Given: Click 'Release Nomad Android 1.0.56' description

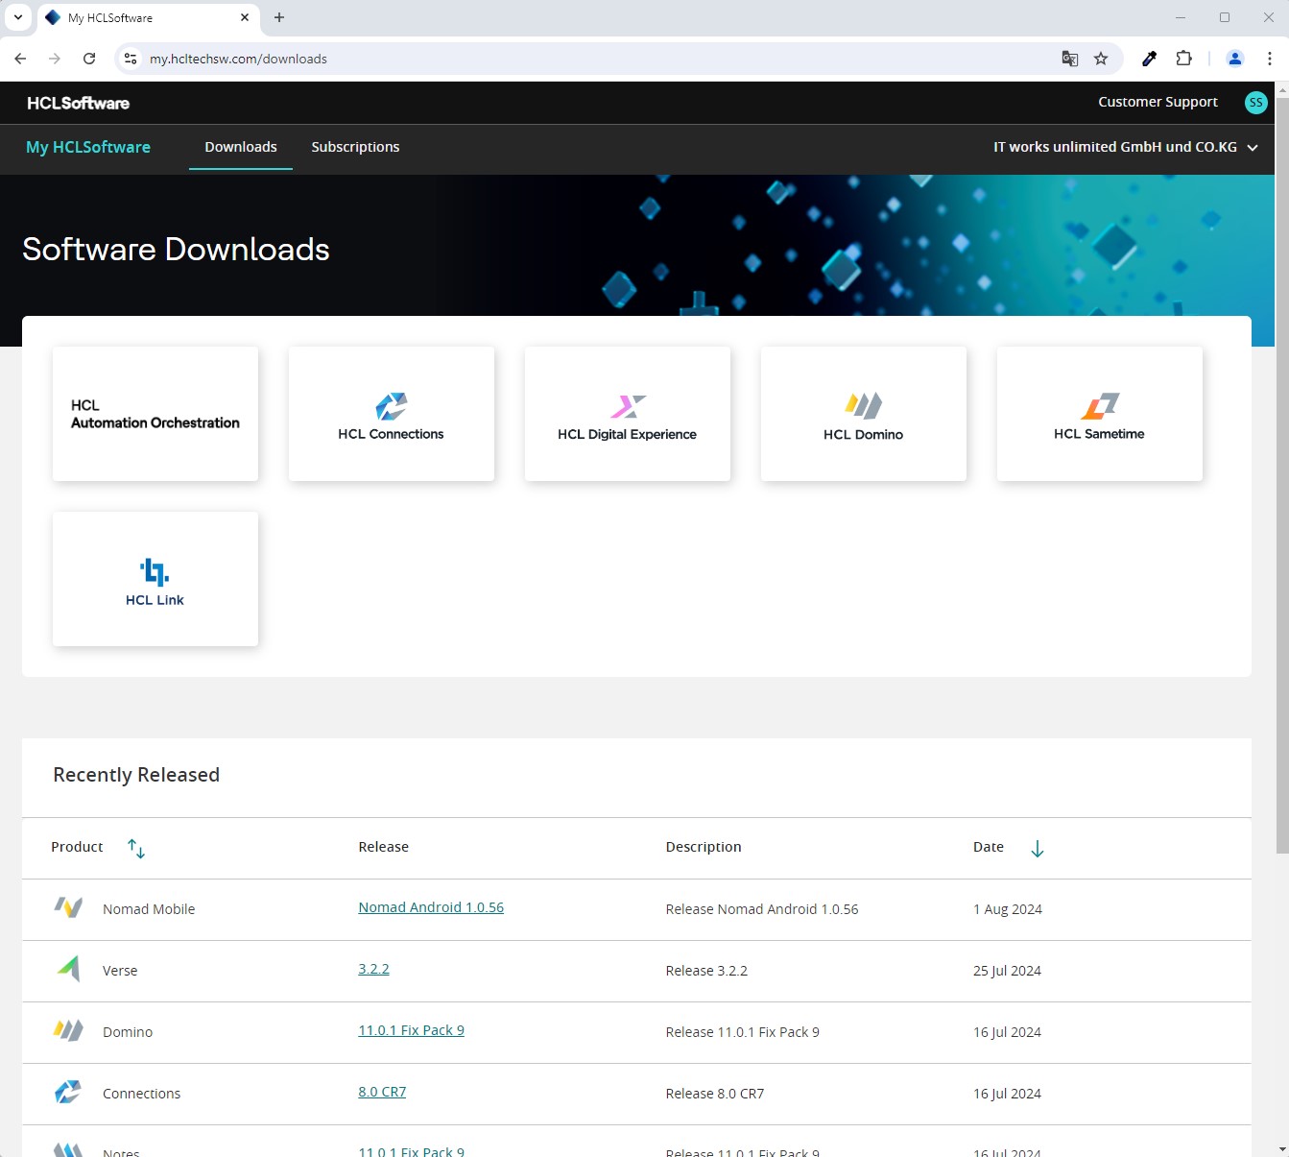Looking at the screenshot, I should point(762,909).
